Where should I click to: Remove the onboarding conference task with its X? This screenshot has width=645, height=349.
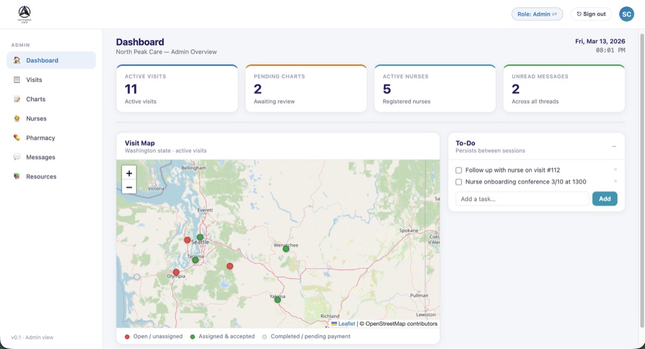pos(615,181)
